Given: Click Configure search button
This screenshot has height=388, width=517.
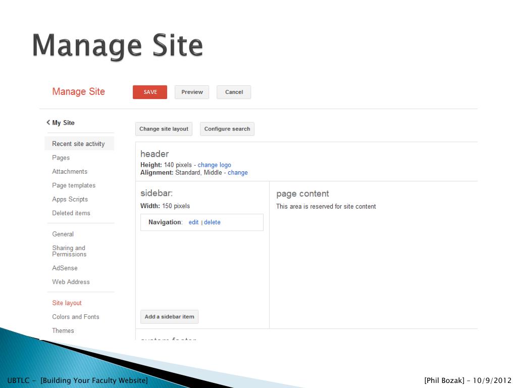Looking at the screenshot, I should (227, 129).
